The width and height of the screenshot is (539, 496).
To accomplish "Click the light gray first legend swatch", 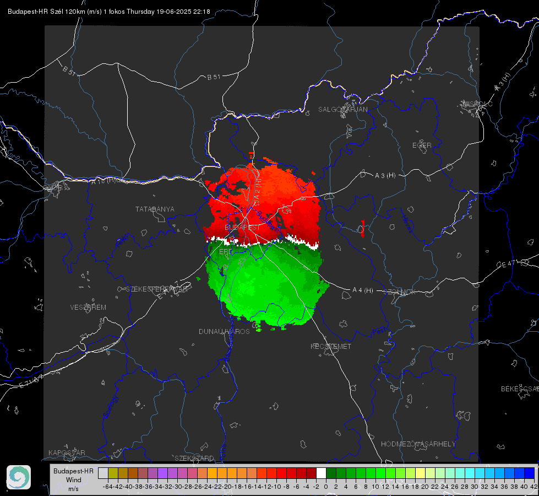I will click(x=103, y=473).
